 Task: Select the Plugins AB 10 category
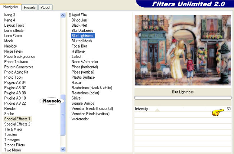click(x=15, y=98)
